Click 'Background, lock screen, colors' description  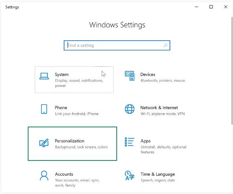click(81, 147)
